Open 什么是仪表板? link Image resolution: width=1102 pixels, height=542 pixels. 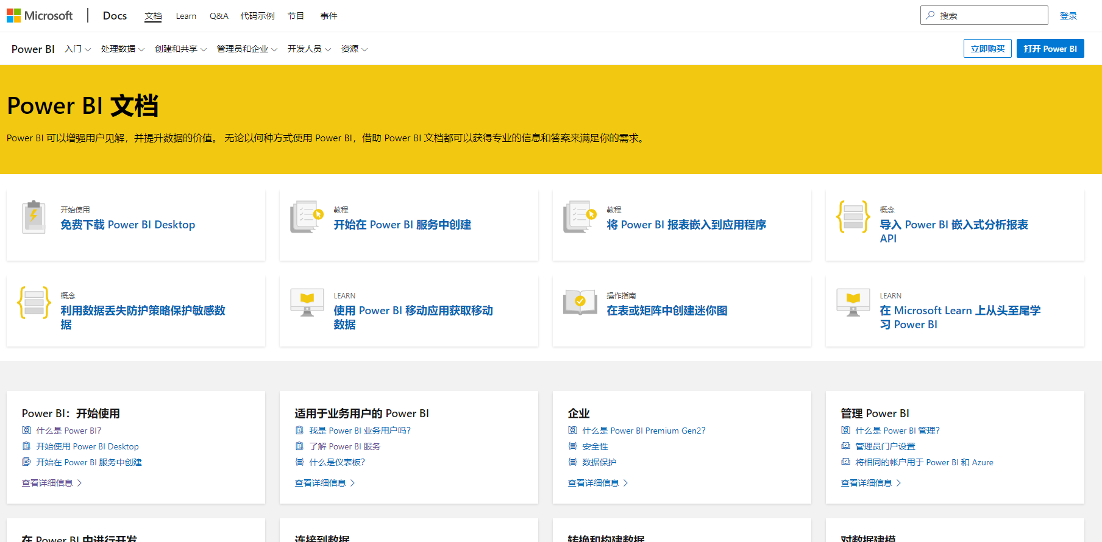[337, 462]
